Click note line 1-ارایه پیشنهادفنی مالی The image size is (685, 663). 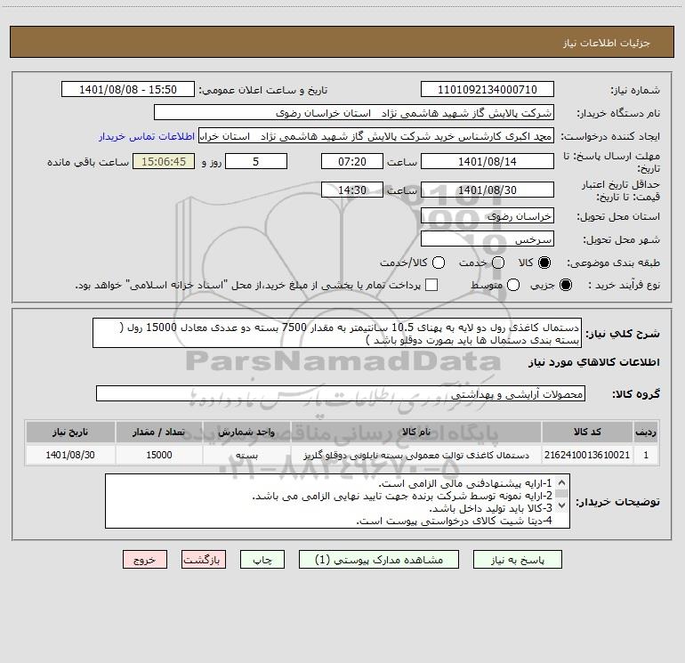(465, 483)
